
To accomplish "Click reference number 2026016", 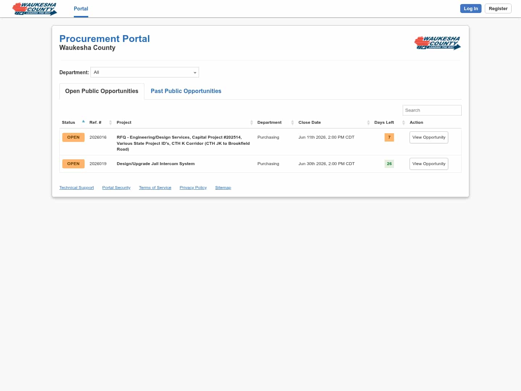I will [x=98, y=138].
